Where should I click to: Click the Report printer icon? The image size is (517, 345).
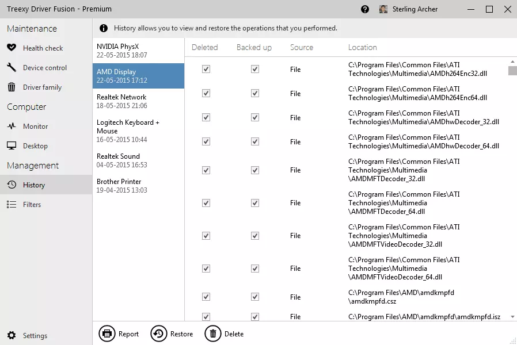click(107, 333)
